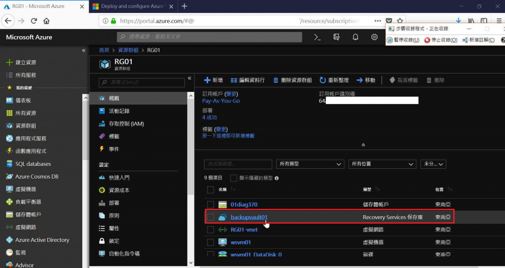Viewport: 505px width, 268px height.
Task: Select 概觀 in resource menu
Action: point(139,98)
